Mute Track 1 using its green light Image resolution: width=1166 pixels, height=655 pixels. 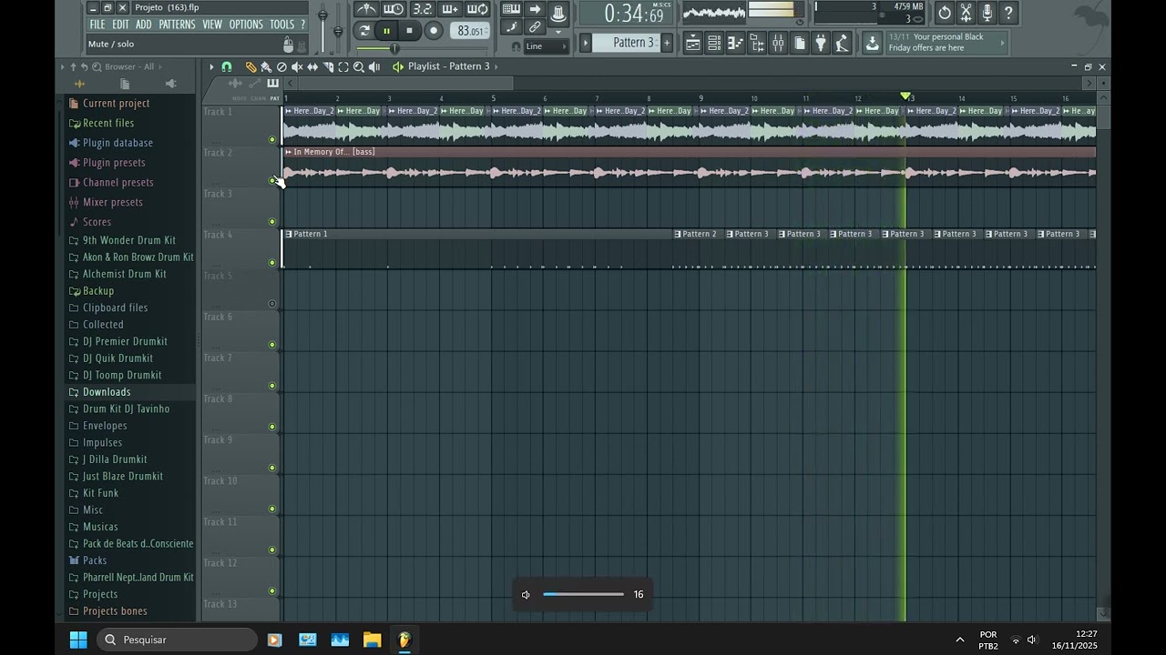[x=271, y=139]
